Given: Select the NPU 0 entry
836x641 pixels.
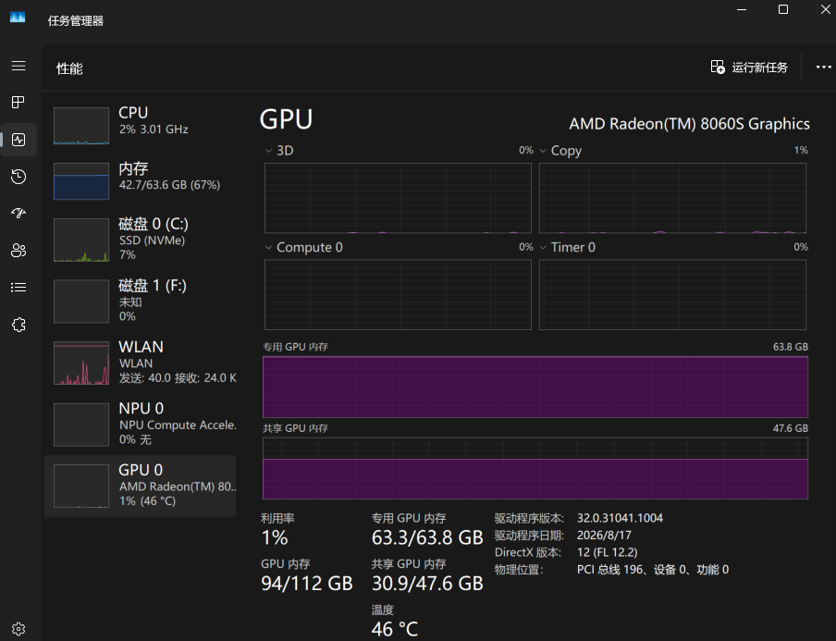Looking at the screenshot, I should click(x=141, y=424).
